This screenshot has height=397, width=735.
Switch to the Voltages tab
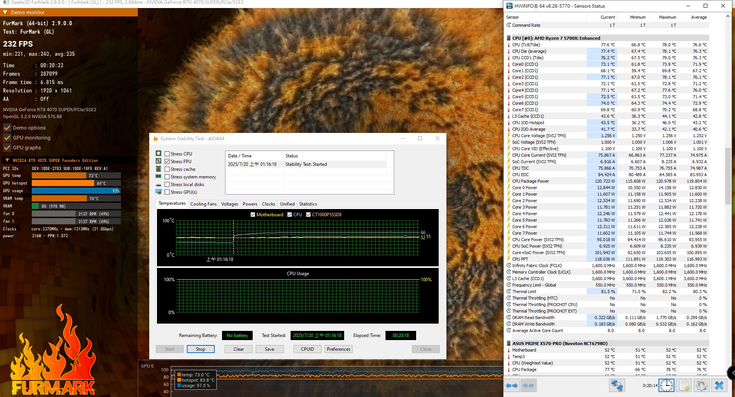click(229, 204)
